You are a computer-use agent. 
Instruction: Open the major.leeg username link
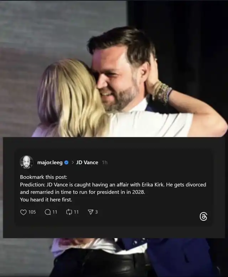[50, 163]
